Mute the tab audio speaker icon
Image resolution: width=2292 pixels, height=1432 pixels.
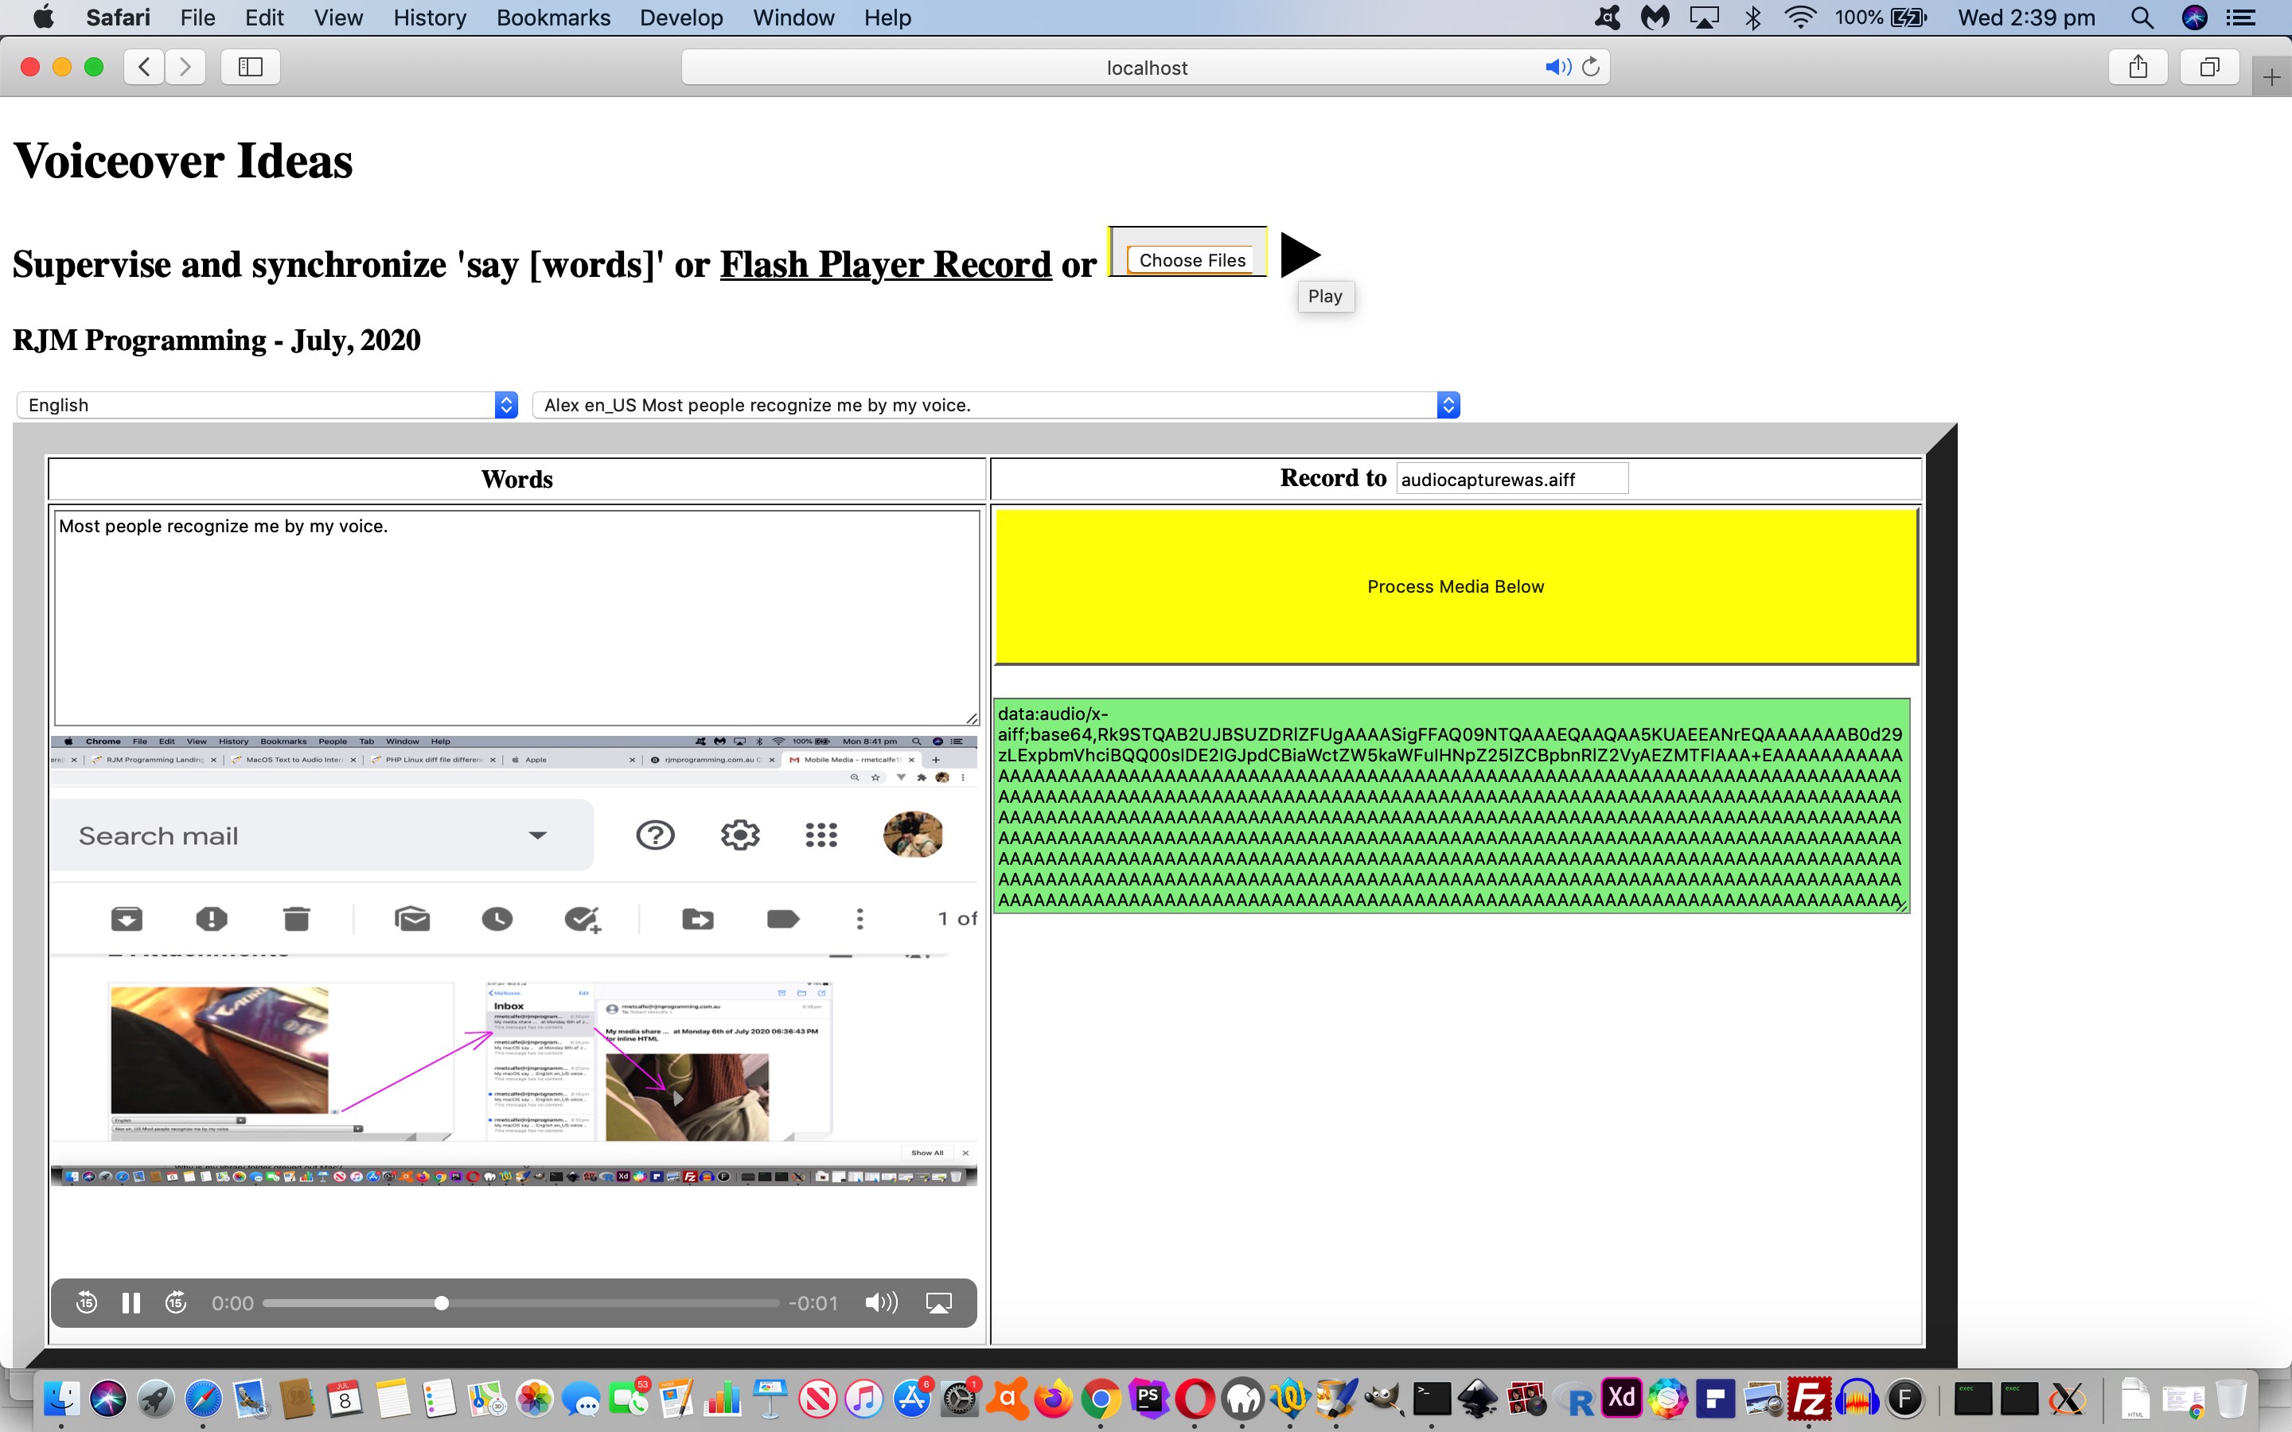pyautogui.click(x=1557, y=68)
